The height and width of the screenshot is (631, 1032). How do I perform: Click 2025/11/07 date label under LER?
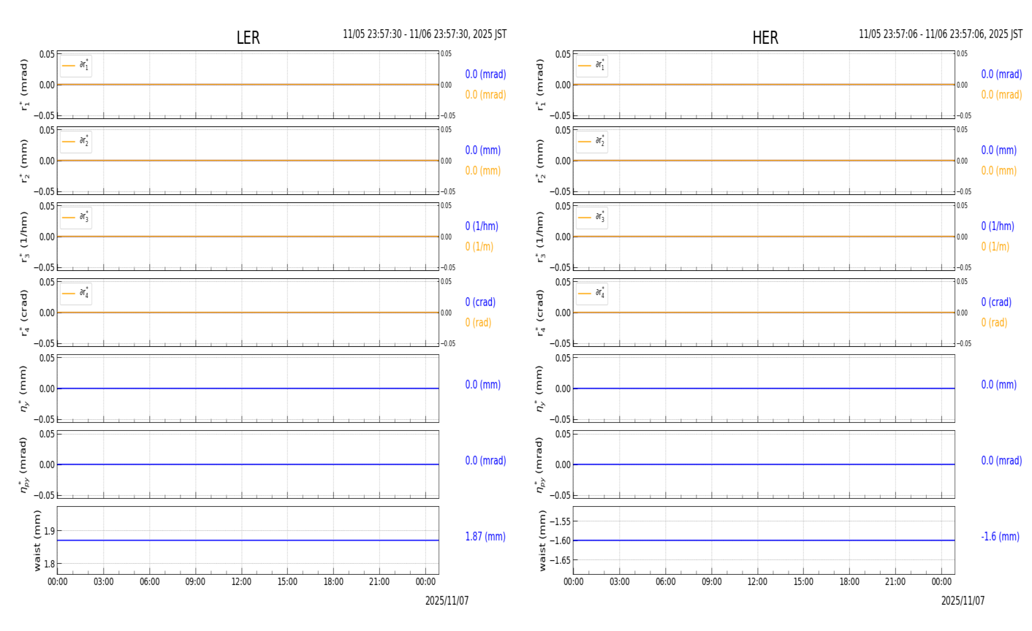pos(447,601)
